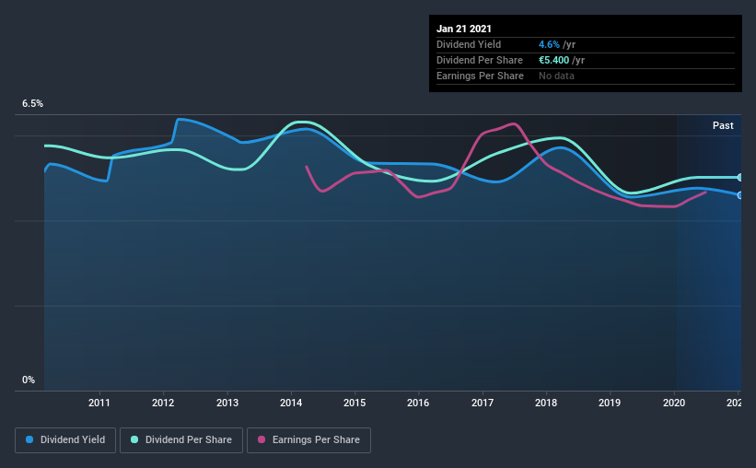
Task: Toggle the Dividend Per Share legend button
Action: coord(181,440)
